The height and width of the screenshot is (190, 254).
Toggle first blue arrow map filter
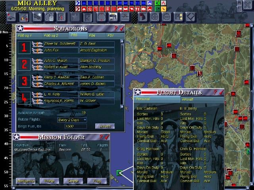[78, 3]
